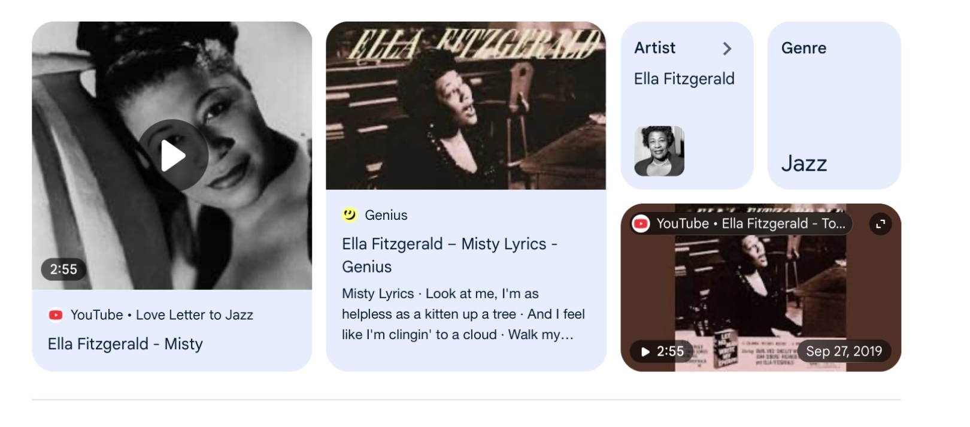
Task: Click the YouTube icon on the small video card
Action: [641, 224]
